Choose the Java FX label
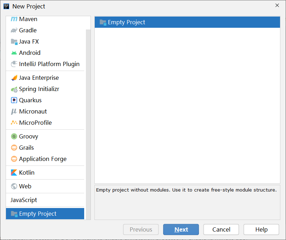Image resolution: width=286 pixels, height=240 pixels. (29, 41)
